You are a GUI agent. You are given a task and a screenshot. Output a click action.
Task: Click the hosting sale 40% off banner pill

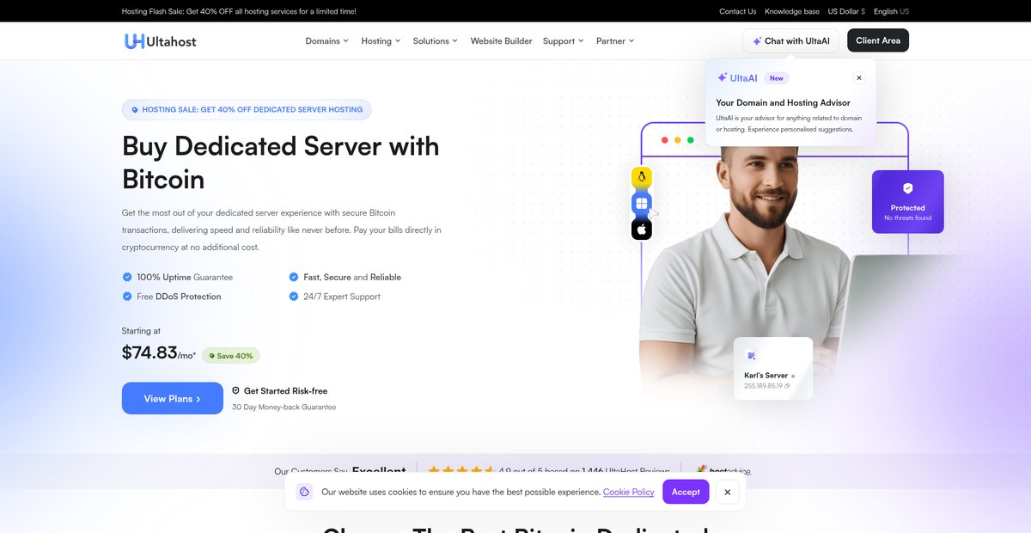[247, 110]
